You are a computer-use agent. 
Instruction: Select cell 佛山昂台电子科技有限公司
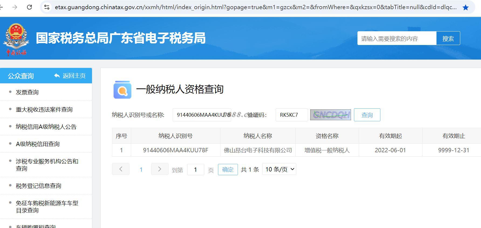258,150
